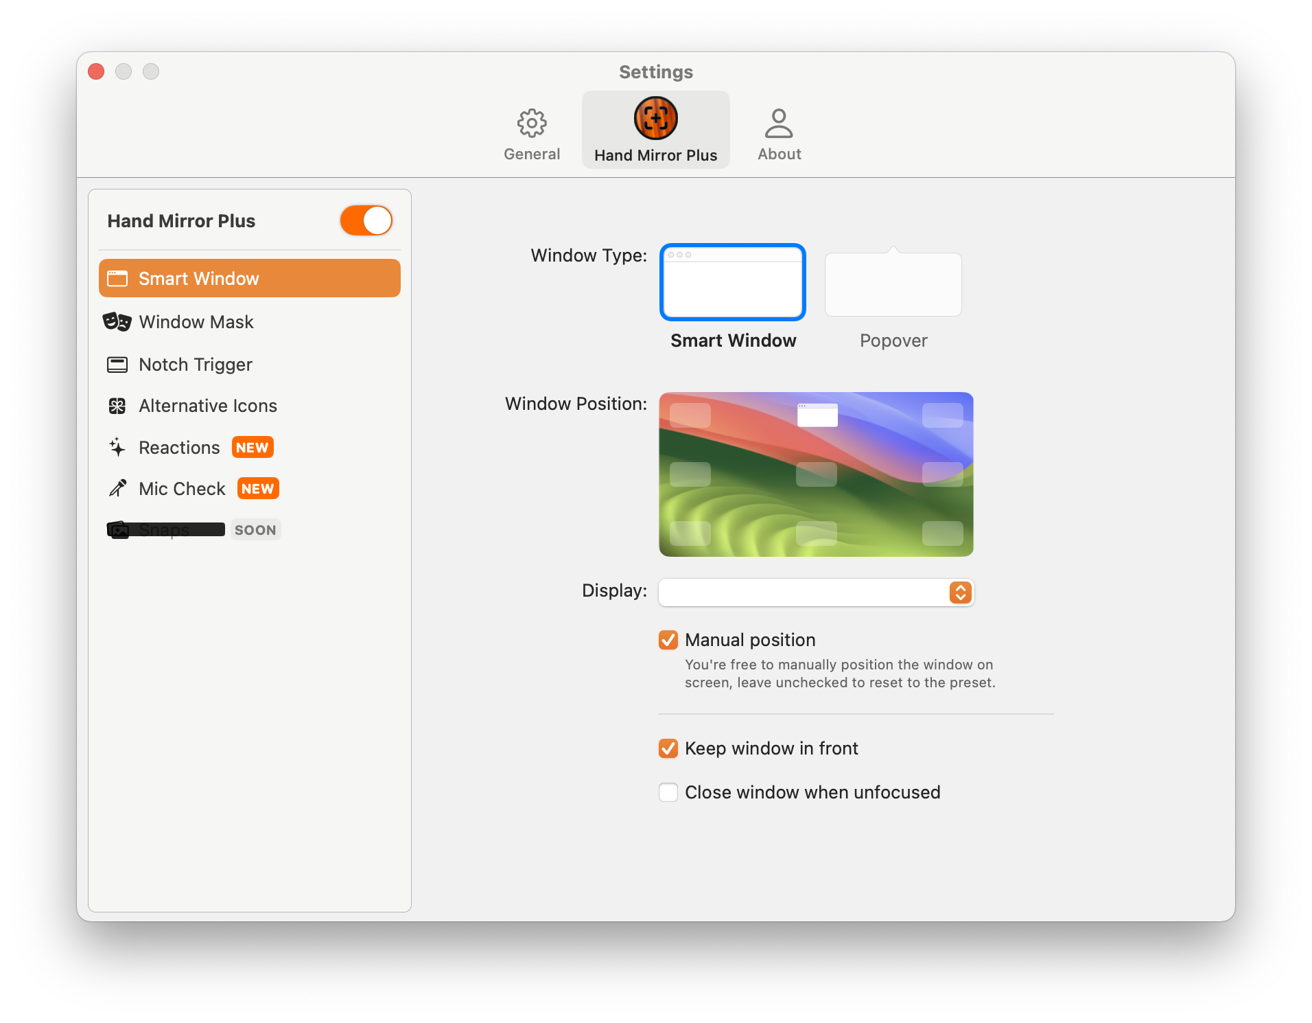Click the Hand Mirror Plus orange app icon
The height and width of the screenshot is (1023, 1312).
[x=655, y=118]
